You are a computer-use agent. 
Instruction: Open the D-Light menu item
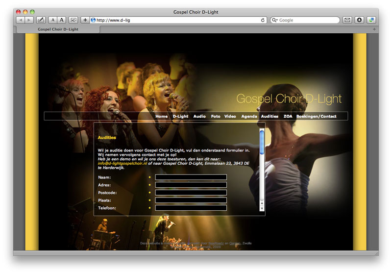pyautogui.click(x=180, y=116)
